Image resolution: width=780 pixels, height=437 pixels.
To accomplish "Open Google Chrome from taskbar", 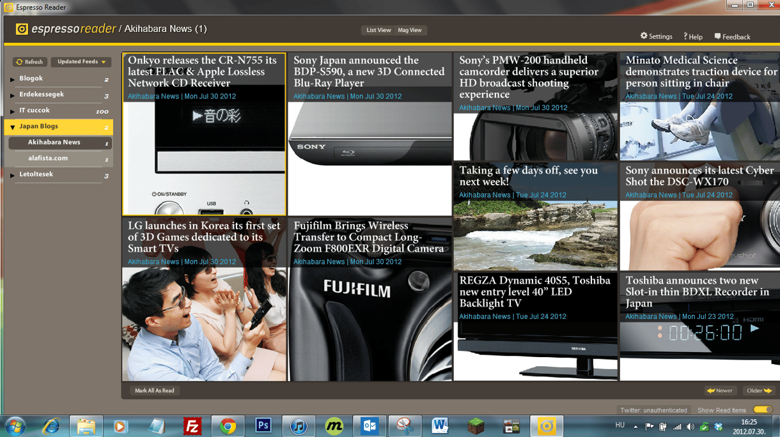I will tap(228, 425).
